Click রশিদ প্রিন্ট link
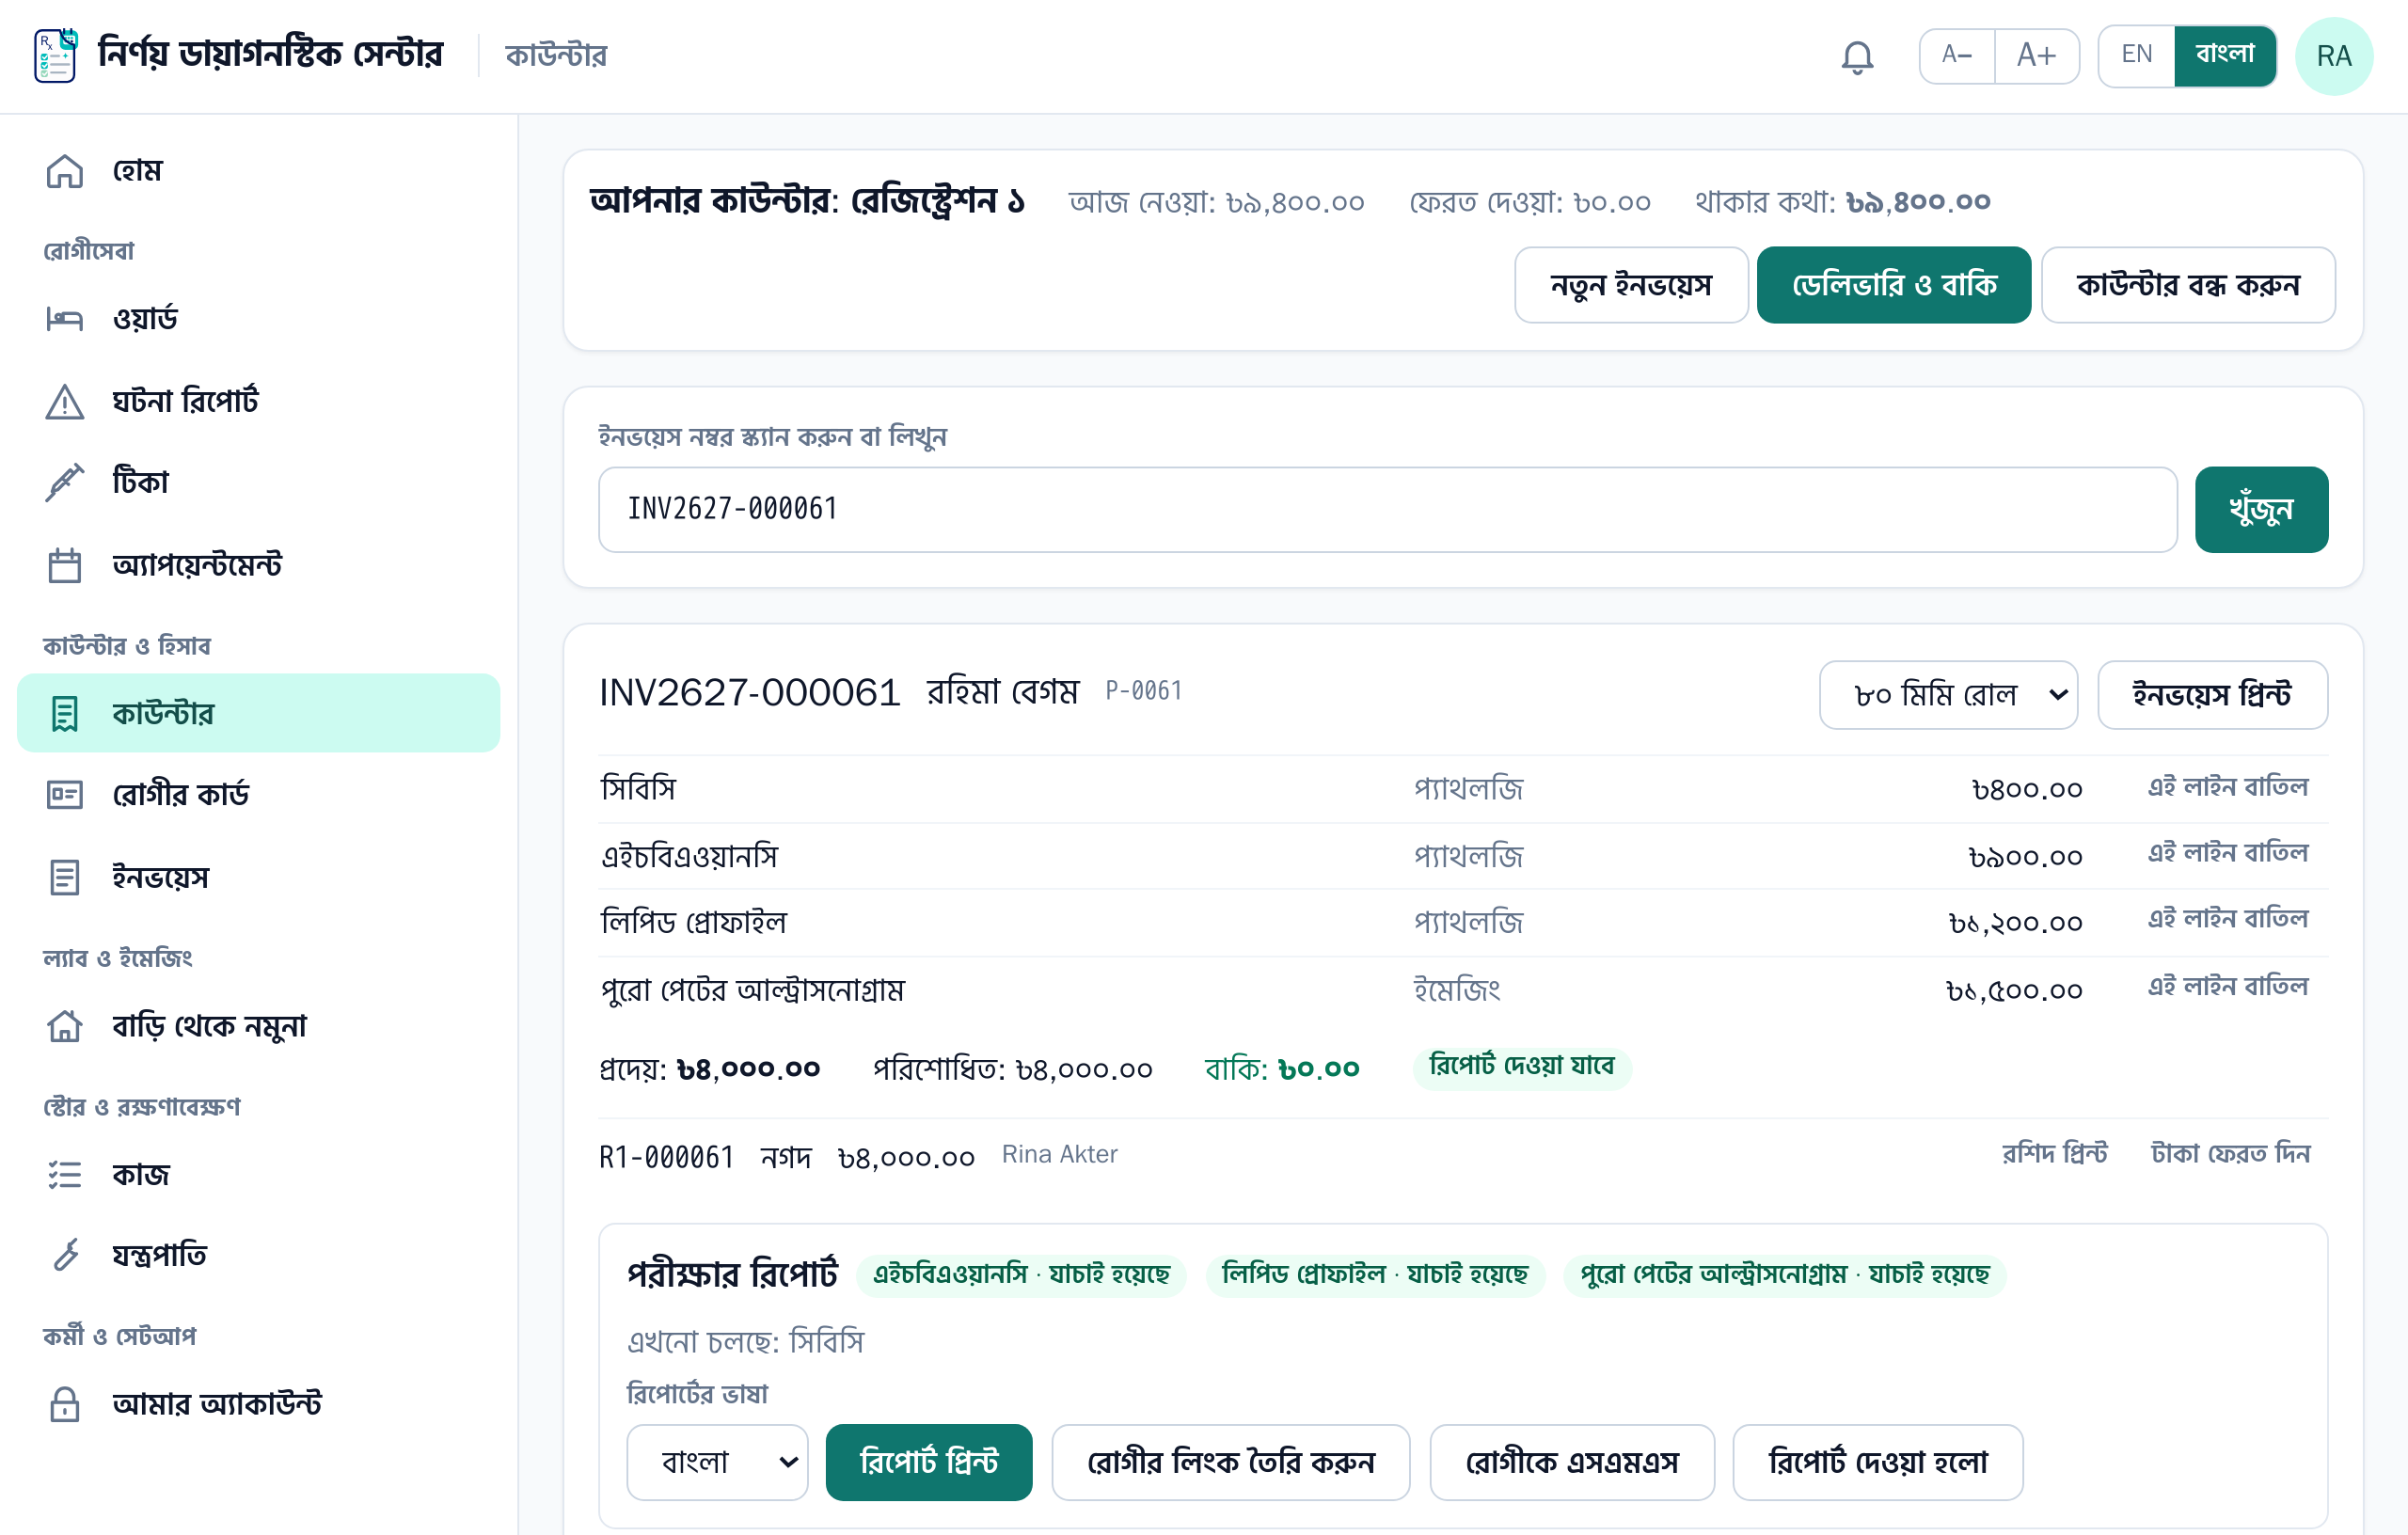 click(x=2054, y=1155)
